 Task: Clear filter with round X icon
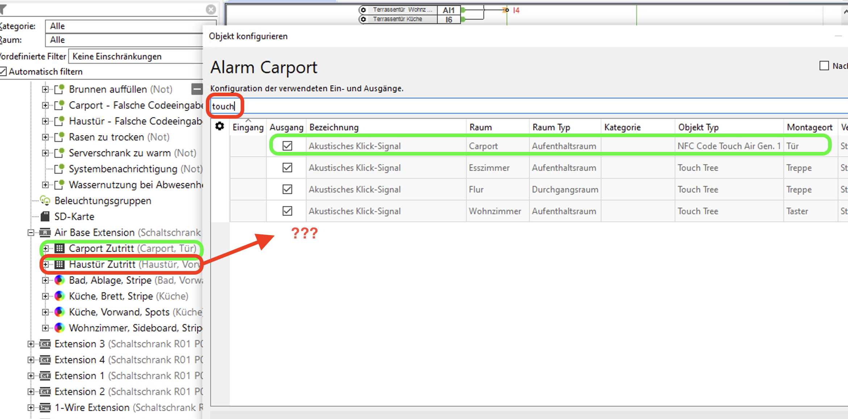tap(211, 10)
